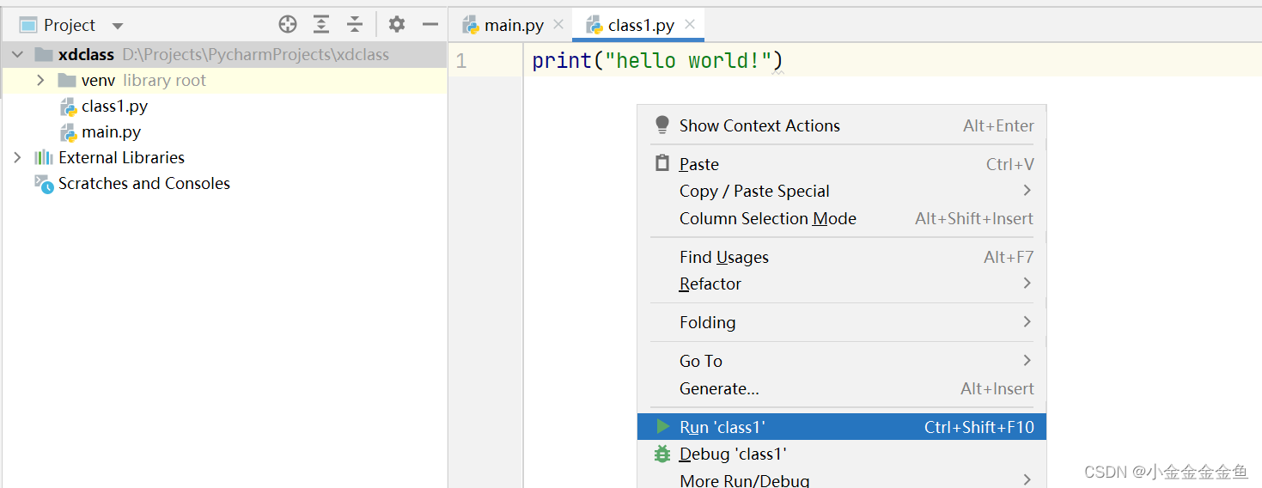Open the Folding submenu

[842, 322]
